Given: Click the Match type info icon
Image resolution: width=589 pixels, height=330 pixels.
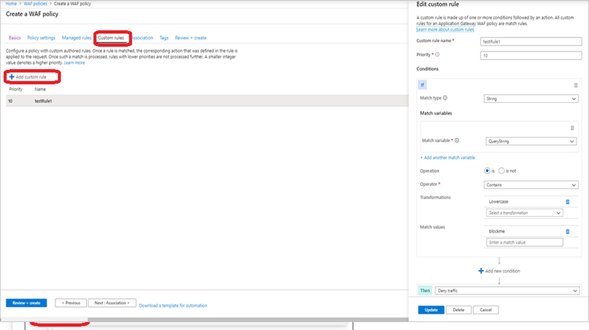Looking at the screenshot, I should 445,98.
